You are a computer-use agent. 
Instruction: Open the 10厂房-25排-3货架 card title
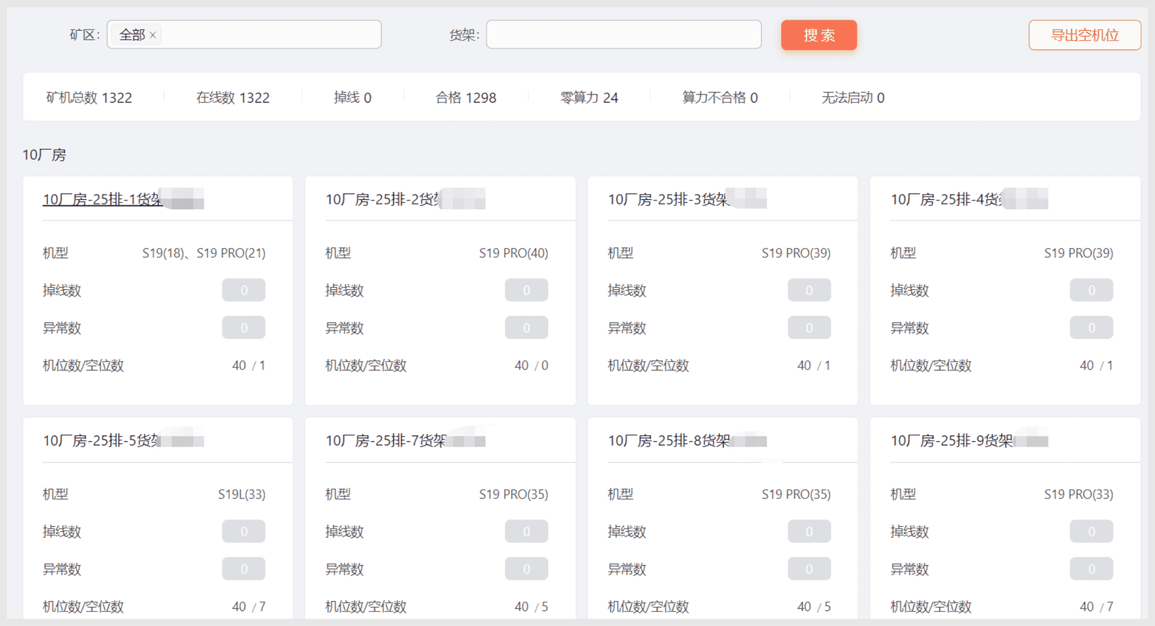coord(668,200)
